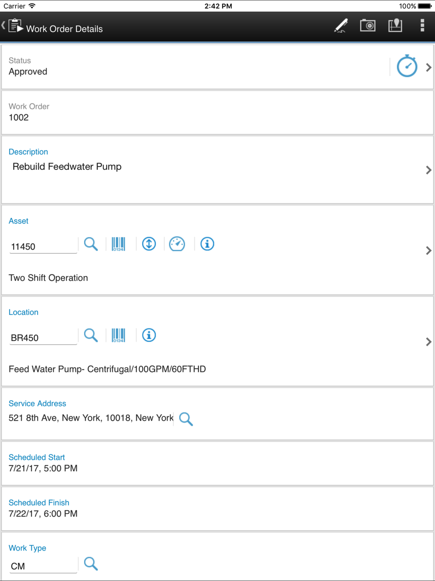Focus the Asset field showing 11450
This screenshot has height=581, width=435.
(43, 247)
